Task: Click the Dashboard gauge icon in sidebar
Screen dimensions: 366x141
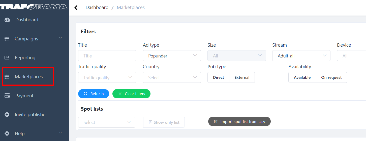Action: pos(7,20)
